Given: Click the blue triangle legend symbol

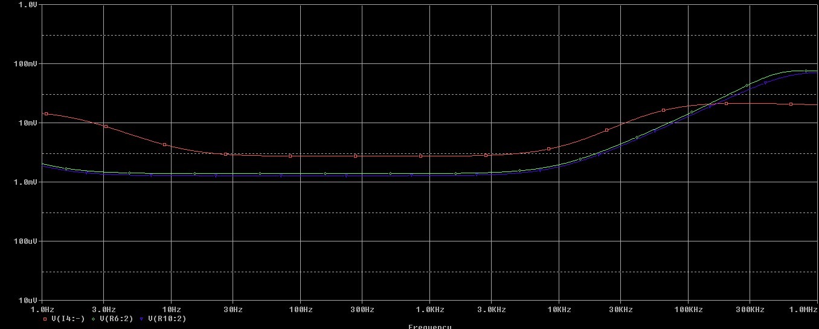Looking at the screenshot, I should pos(142,319).
